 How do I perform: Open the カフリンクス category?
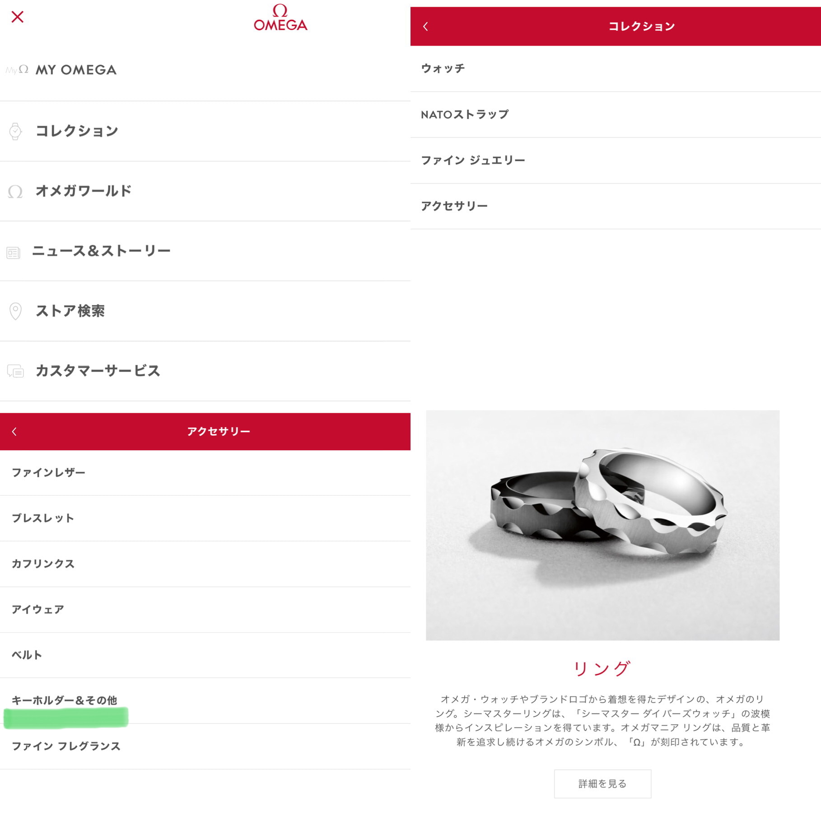point(205,564)
